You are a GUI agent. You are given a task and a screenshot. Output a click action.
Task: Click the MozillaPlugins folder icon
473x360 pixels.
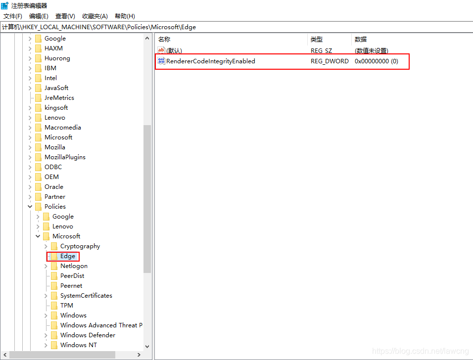pyautogui.click(x=38, y=157)
